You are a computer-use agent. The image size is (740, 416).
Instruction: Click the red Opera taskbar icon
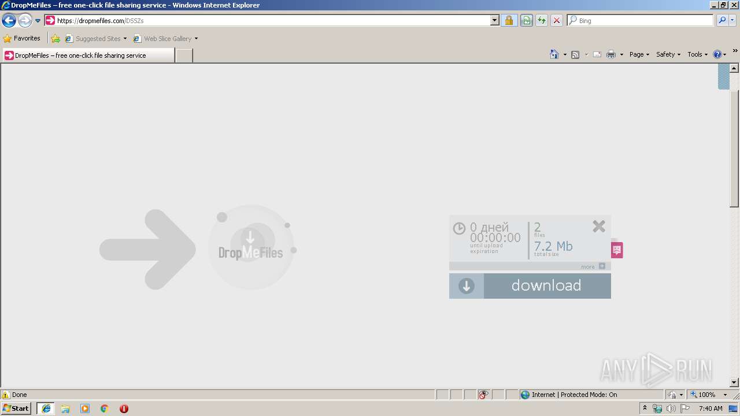[124, 408]
